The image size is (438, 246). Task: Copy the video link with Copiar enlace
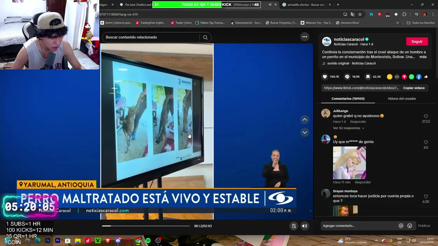click(414, 88)
